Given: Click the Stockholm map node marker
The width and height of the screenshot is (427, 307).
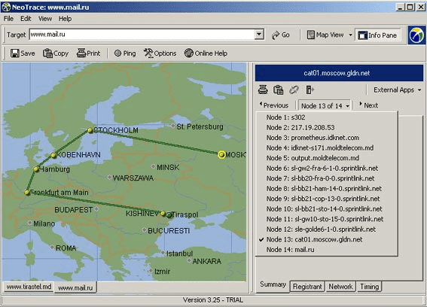Looking at the screenshot, I should click(x=90, y=130).
